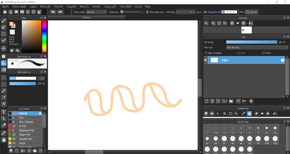
Task: Clear reference image with X icon
Action: pos(218,114)
